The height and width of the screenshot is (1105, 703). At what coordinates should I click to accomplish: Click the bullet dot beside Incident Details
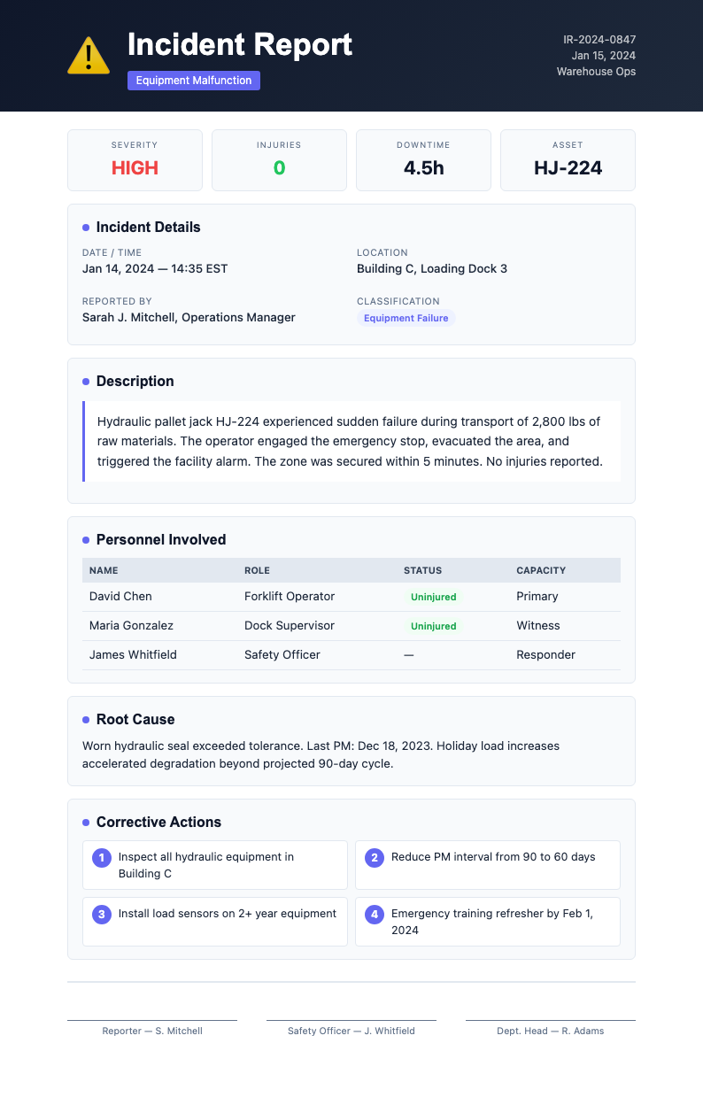point(86,228)
